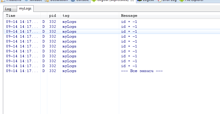Sort by the Time column header

pyautogui.click(x=22, y=16)
